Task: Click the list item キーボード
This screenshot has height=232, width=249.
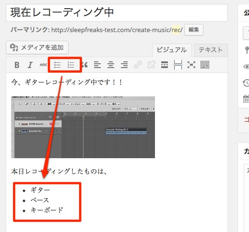Action: tap(47, 210)
